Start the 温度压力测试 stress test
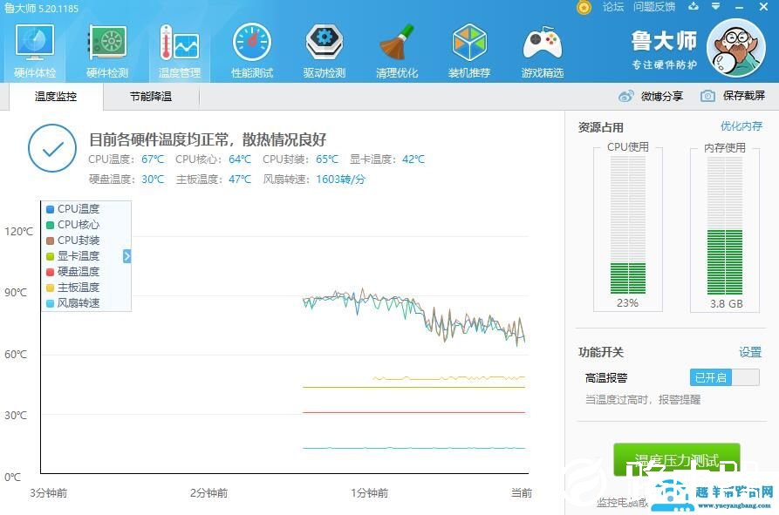 (677, 460)
